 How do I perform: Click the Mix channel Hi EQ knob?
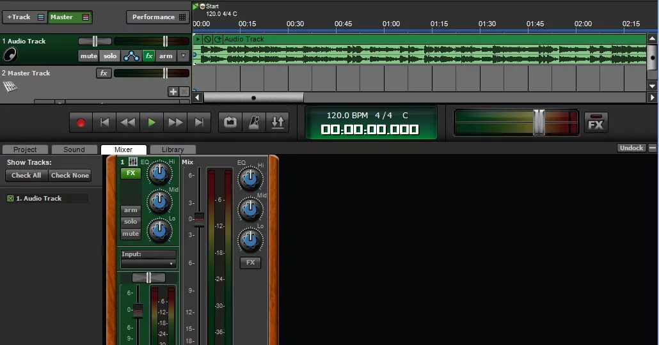click(x=251, y=178)
